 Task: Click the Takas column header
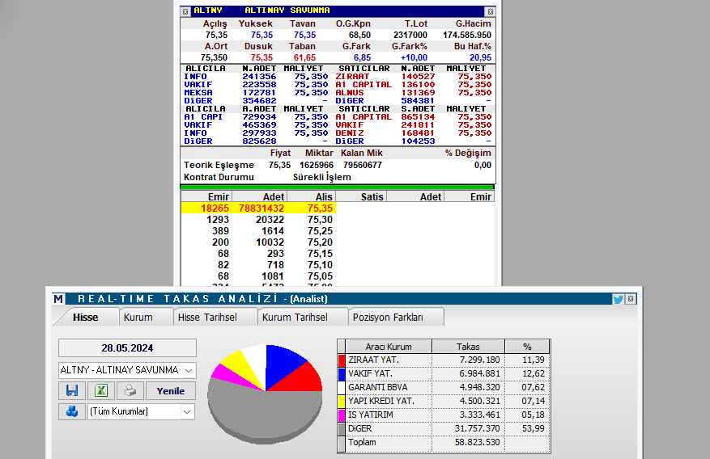point(468,347)
